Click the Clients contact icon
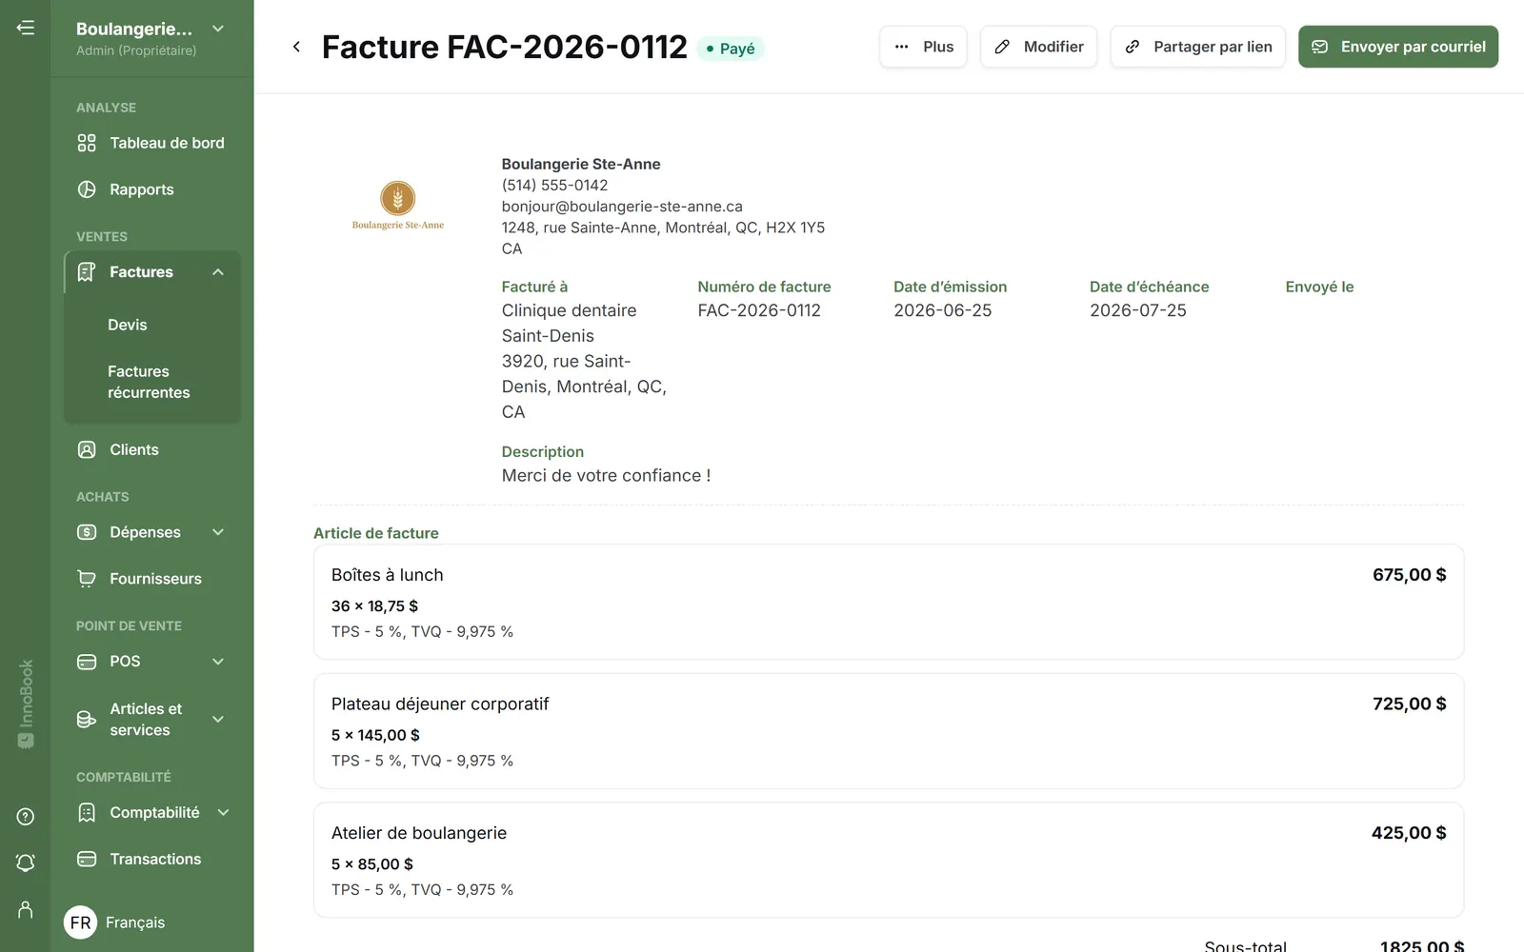 (x=87, y=449)
